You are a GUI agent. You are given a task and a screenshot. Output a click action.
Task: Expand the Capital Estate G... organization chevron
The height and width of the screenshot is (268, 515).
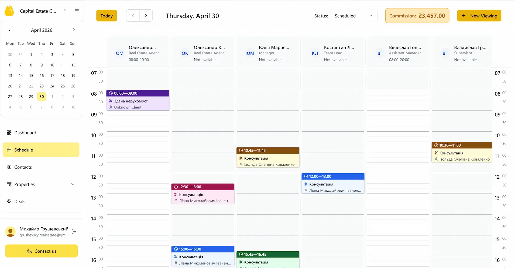(65, 11)
